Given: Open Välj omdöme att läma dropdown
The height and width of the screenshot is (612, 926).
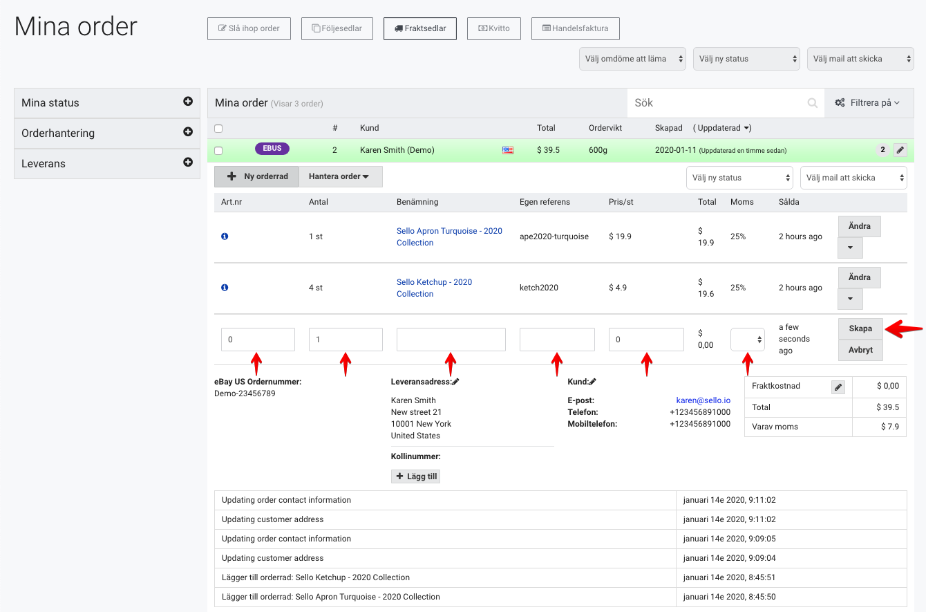Looking at the screenshot, I should (x=632, y=59).
